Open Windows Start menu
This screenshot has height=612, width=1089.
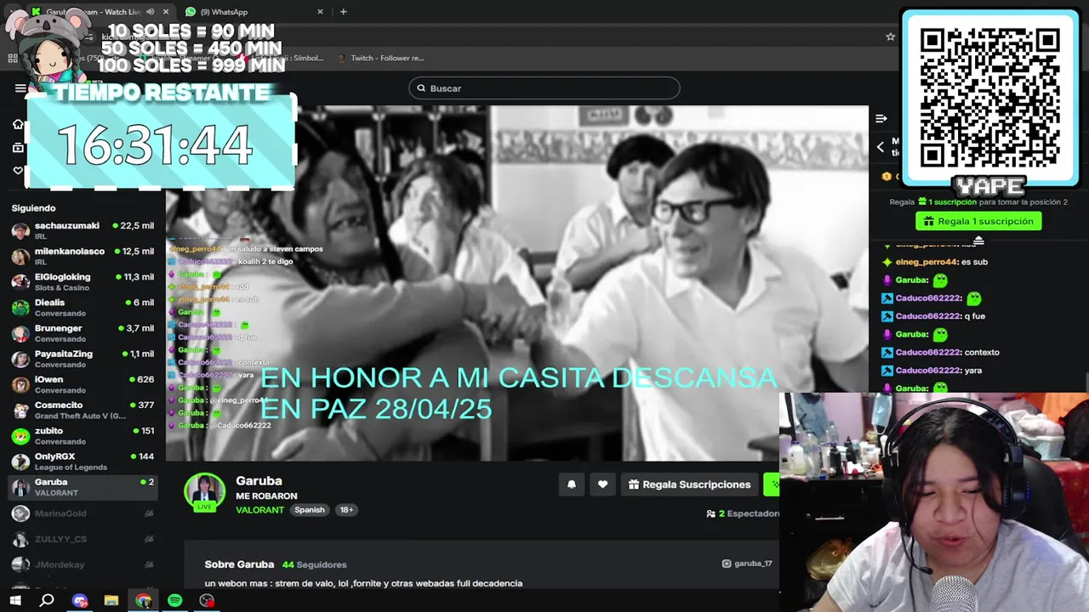tap(15, 601)
